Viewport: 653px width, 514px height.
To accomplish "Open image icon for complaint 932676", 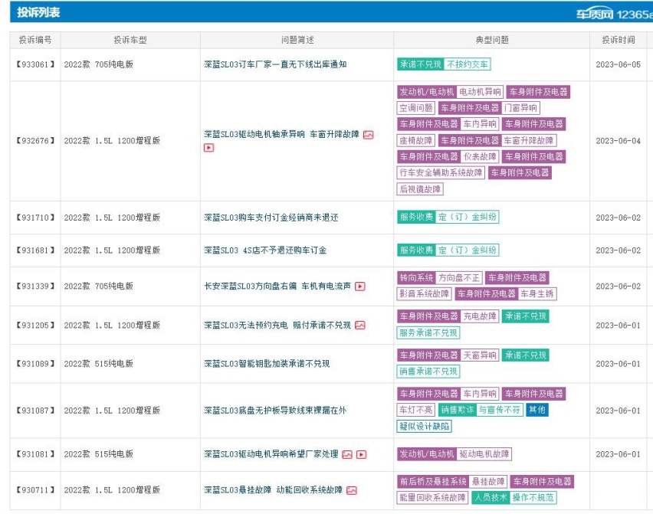I will (x=368, y=135).
